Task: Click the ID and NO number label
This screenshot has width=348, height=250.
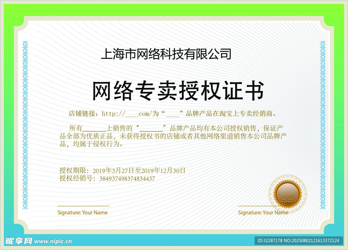Action: tap(298, 240)
